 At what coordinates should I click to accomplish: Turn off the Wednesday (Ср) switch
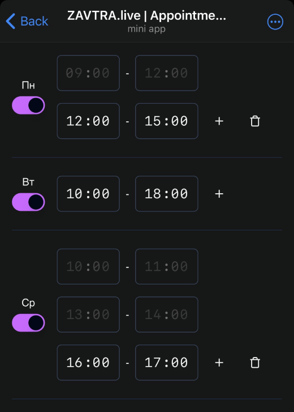28,322
